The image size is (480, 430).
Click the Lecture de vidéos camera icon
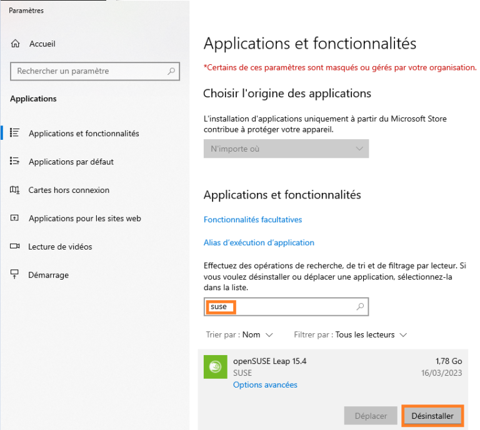[15, 247]
